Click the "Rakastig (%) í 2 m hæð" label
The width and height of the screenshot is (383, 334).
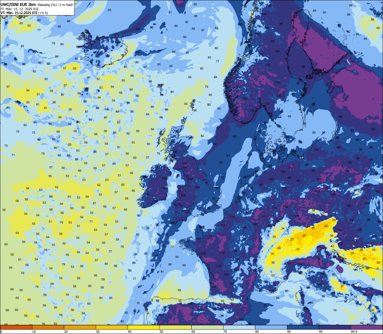(55, 4)
